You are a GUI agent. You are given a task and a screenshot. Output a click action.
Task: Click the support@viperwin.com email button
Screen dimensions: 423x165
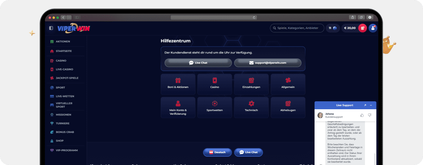(x=268, y=63)
